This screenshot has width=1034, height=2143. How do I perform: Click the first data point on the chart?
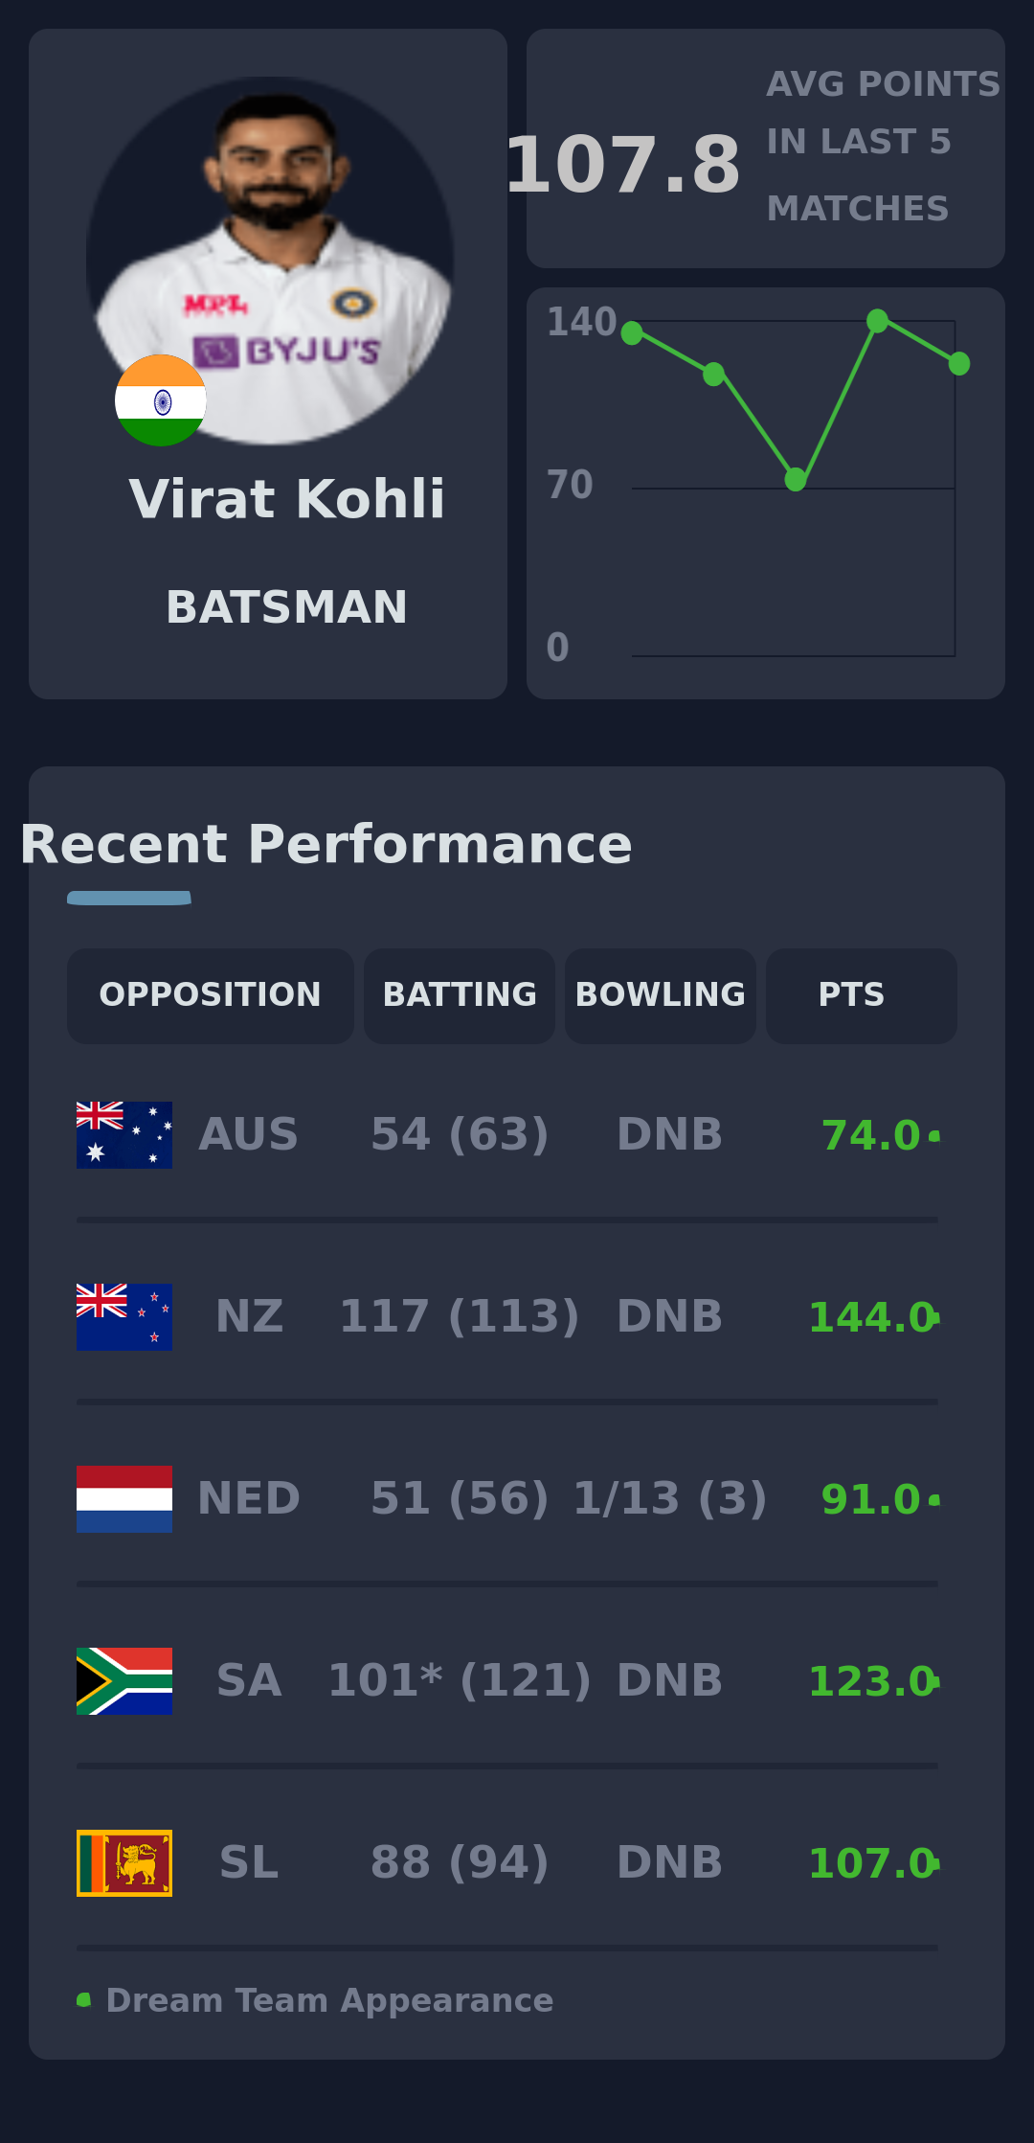(632, 333)
